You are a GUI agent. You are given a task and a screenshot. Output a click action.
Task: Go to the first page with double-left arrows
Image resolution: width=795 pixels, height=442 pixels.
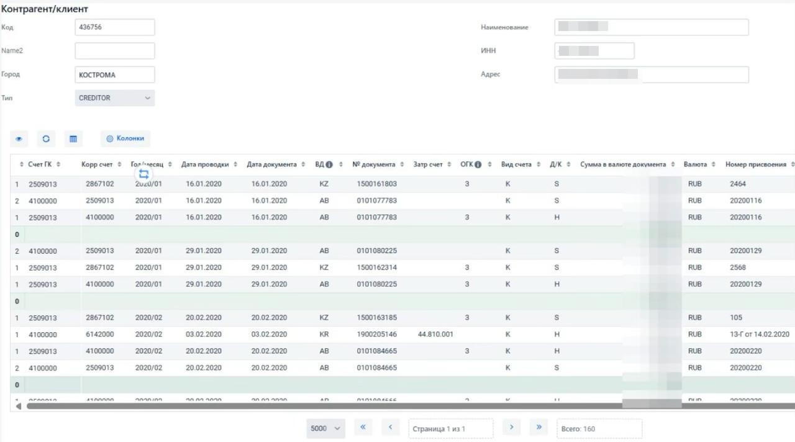coord(363,428)
